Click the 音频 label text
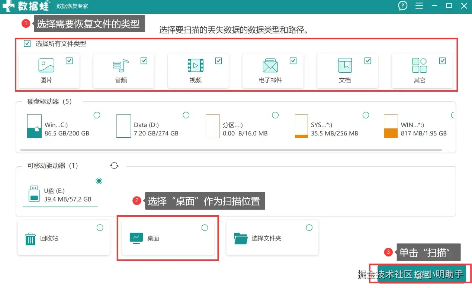The height and width of the screenshot is (288, 472). 121,80
